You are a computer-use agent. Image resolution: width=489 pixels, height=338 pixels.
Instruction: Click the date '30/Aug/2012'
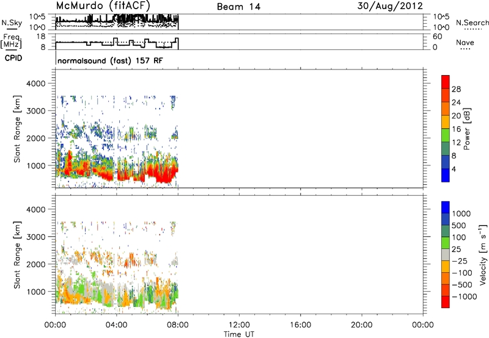point(390,6)
